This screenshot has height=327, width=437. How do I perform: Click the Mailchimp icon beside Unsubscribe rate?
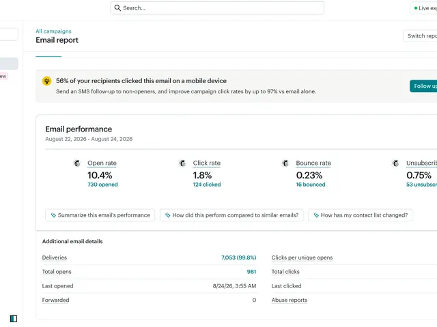396,163
